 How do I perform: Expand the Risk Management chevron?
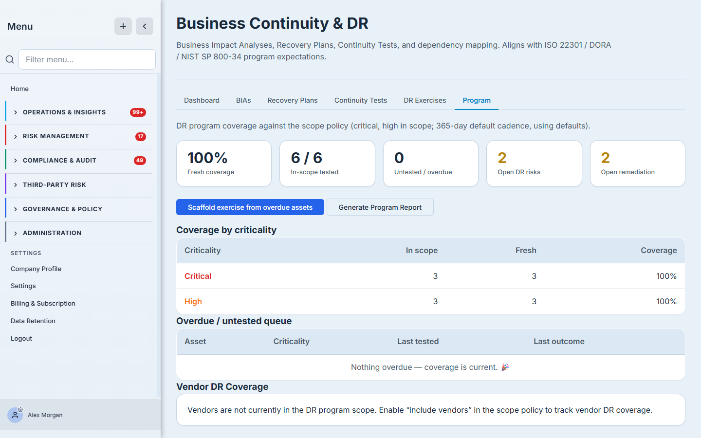coord(16,137)
